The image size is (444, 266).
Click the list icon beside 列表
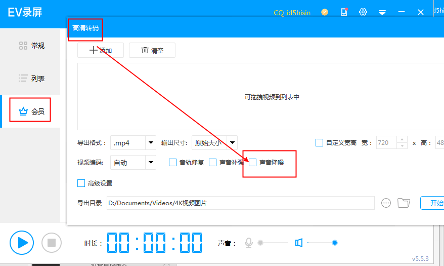pyautogui.click(x=23, y=78)
